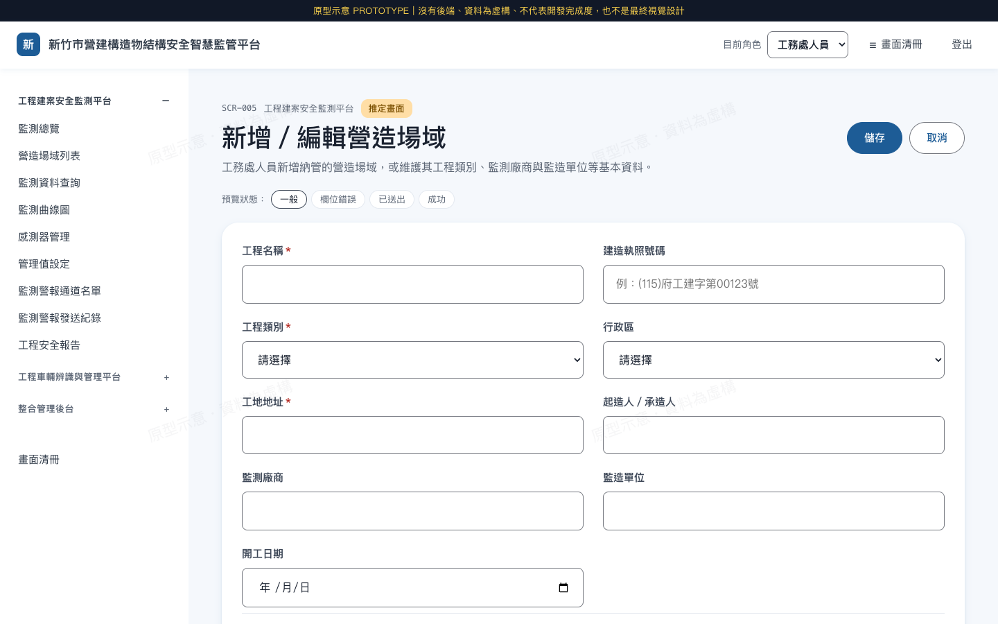
Task: Go to 監測總覽 in the sidebar
Action: tap(39, 129)
